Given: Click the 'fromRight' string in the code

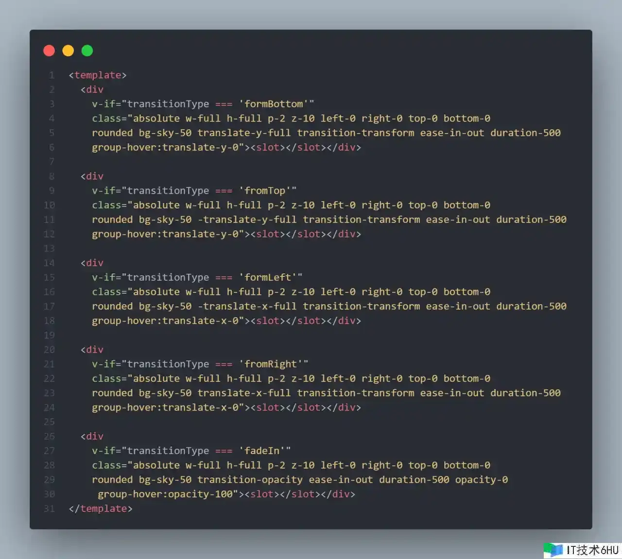Looking at the screenshot, I should point(271,364).
